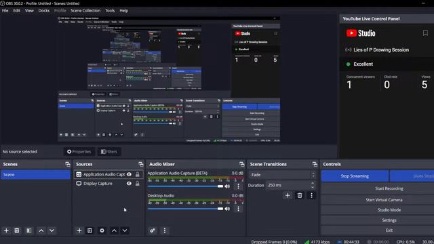Move source up arrow in Sources panel
This screenshot has height=244, width=434.
(114, 230)
